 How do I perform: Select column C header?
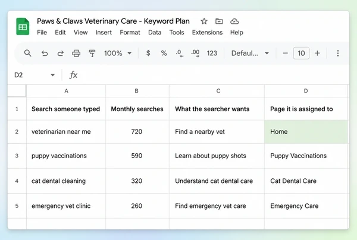(x=217, y=91)
